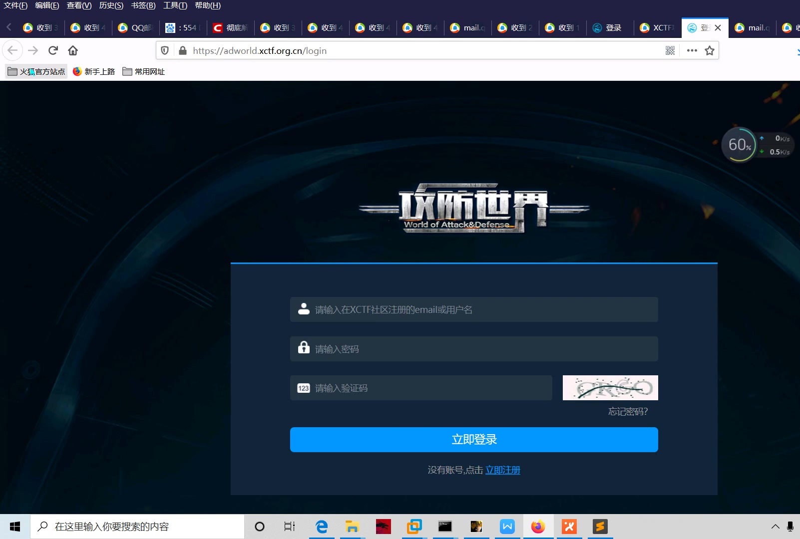
Task: Open 火狐官方站点 bookmark folder
Action: [36, 72]
